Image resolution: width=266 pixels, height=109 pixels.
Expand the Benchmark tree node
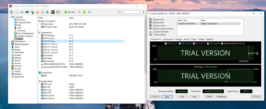click(x=10, y=77)
